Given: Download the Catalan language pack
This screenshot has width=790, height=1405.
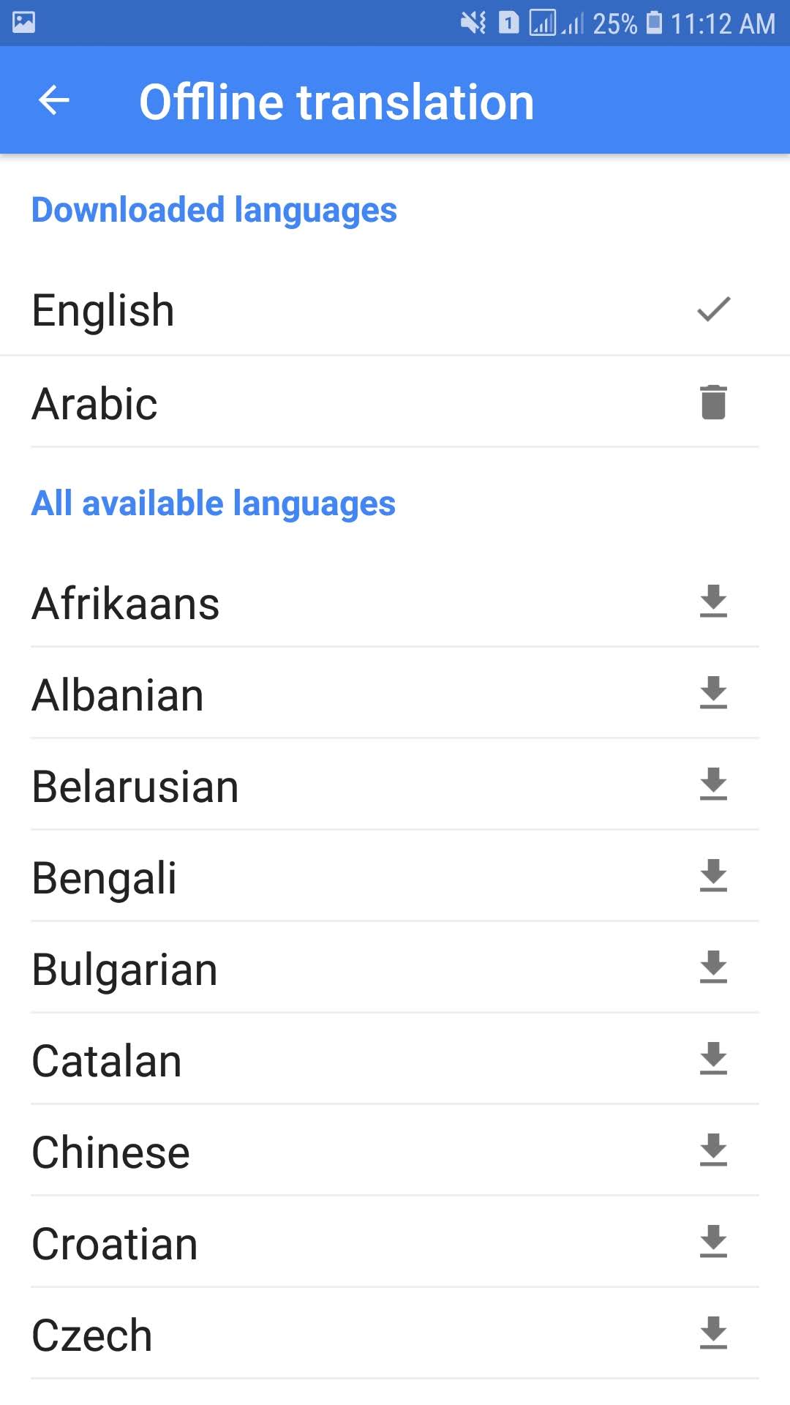Looking at the screenshot, I should (x=713, y=1059).
